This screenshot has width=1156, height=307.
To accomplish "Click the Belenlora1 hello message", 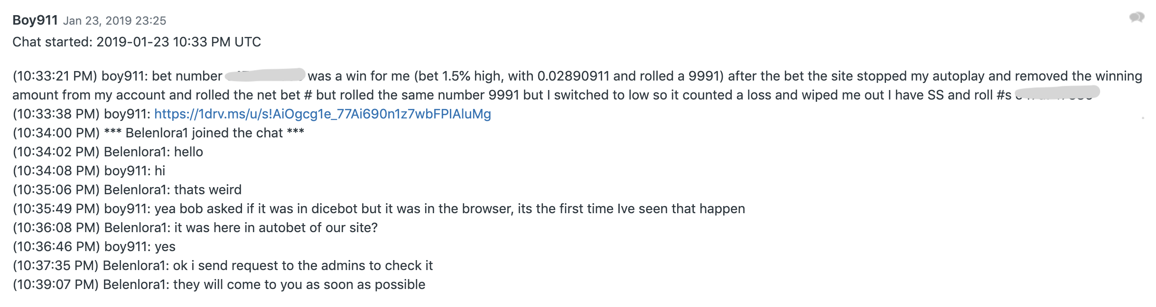I will point(108,152).
